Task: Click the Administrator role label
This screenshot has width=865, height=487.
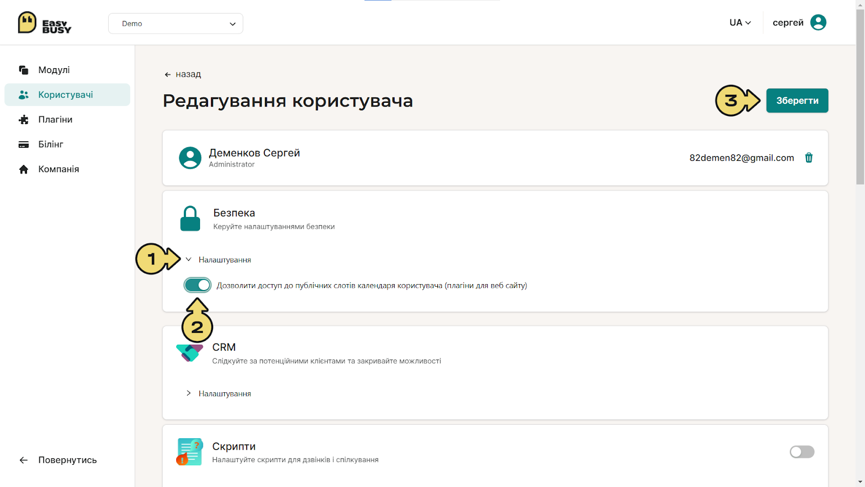Action: [x=231, y=164]
